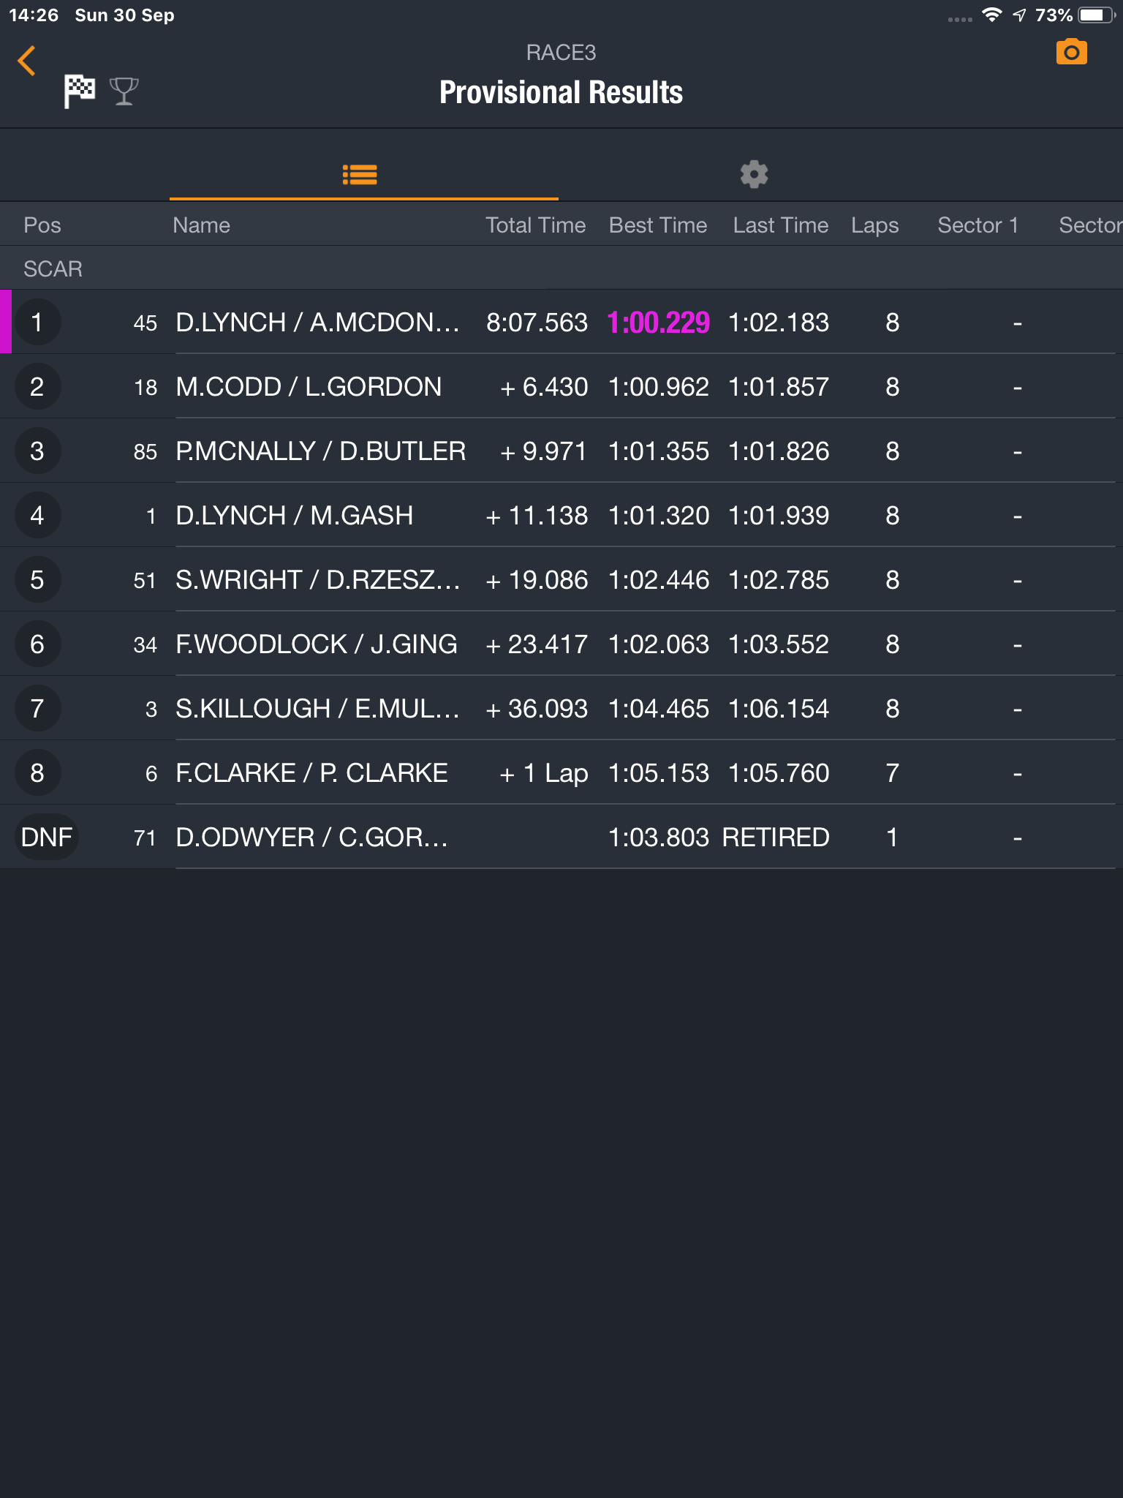This screenshot has height=1498, width=1123.
Task: Tap the battery indicator in status bar
Action: pos(1097,15)
